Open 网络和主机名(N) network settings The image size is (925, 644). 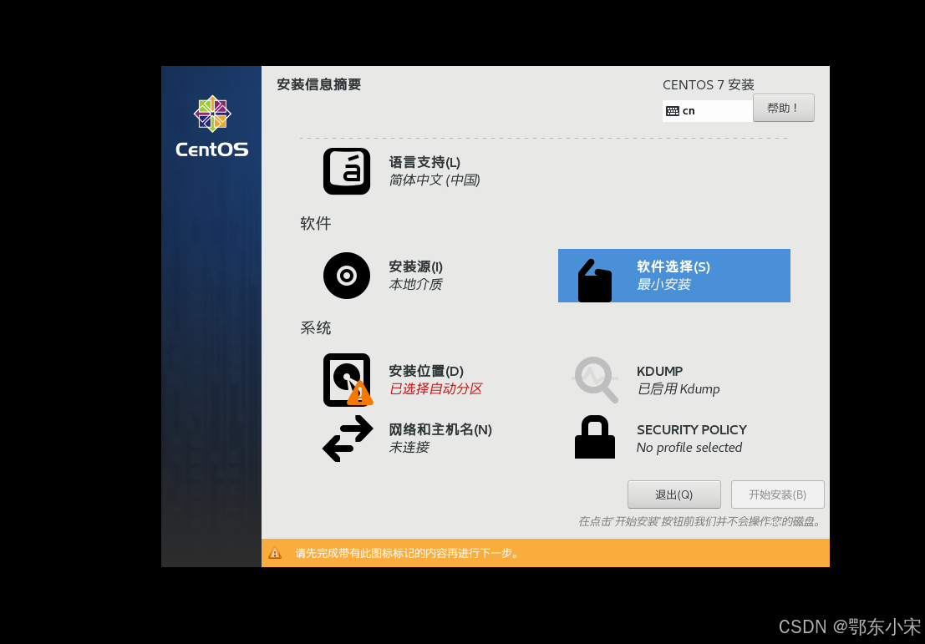pos(440,429)
